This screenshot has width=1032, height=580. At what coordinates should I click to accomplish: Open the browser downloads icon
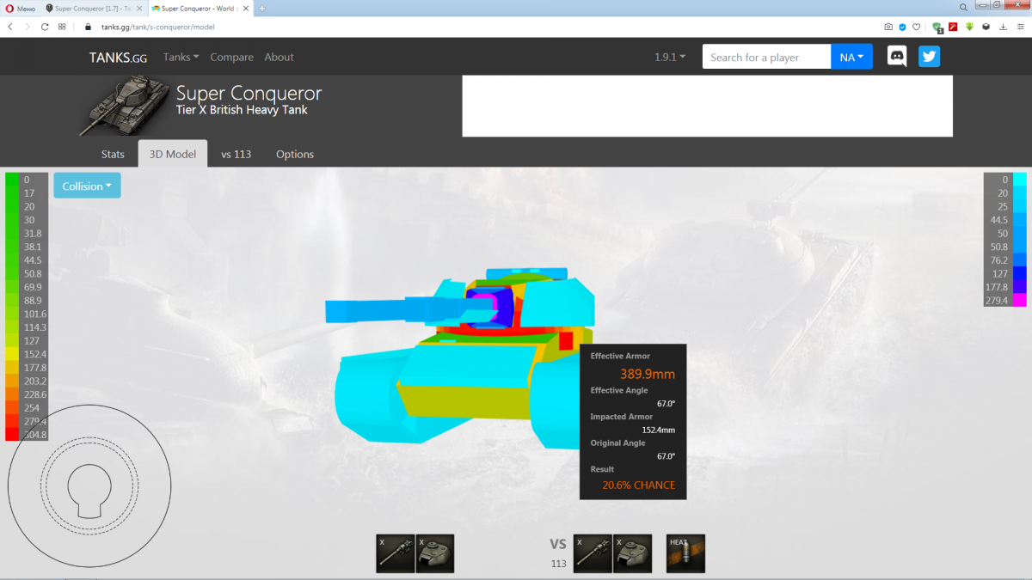pyautogui.click(x=1003, y=27)
